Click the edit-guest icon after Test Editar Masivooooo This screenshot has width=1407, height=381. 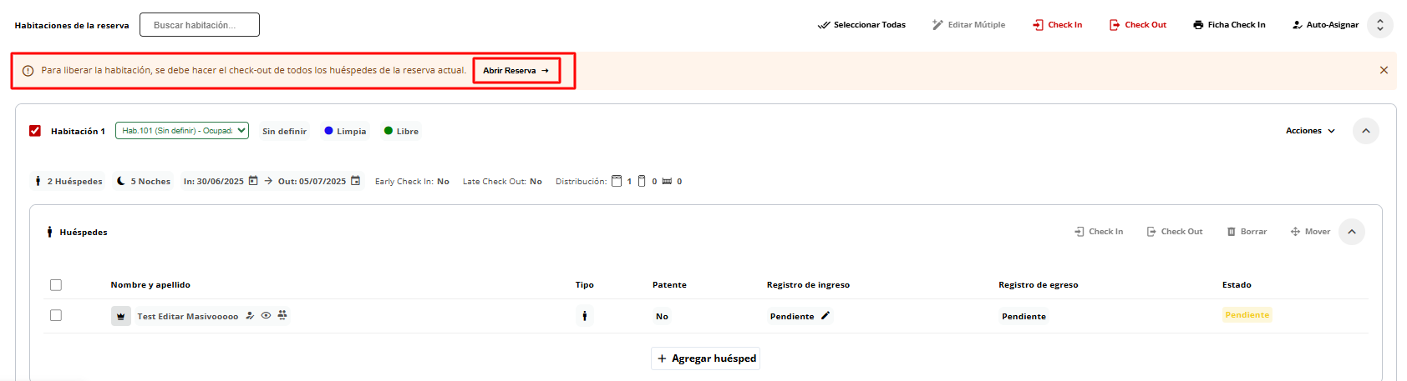coord(250,315)
